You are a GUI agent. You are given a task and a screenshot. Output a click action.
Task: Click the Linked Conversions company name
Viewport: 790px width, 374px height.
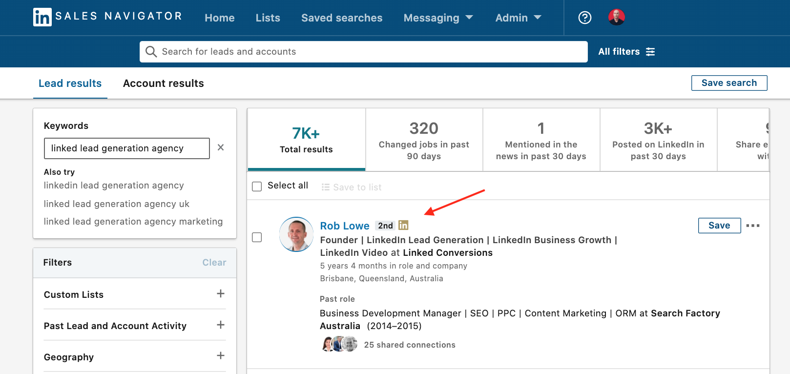tap(448, 253)
